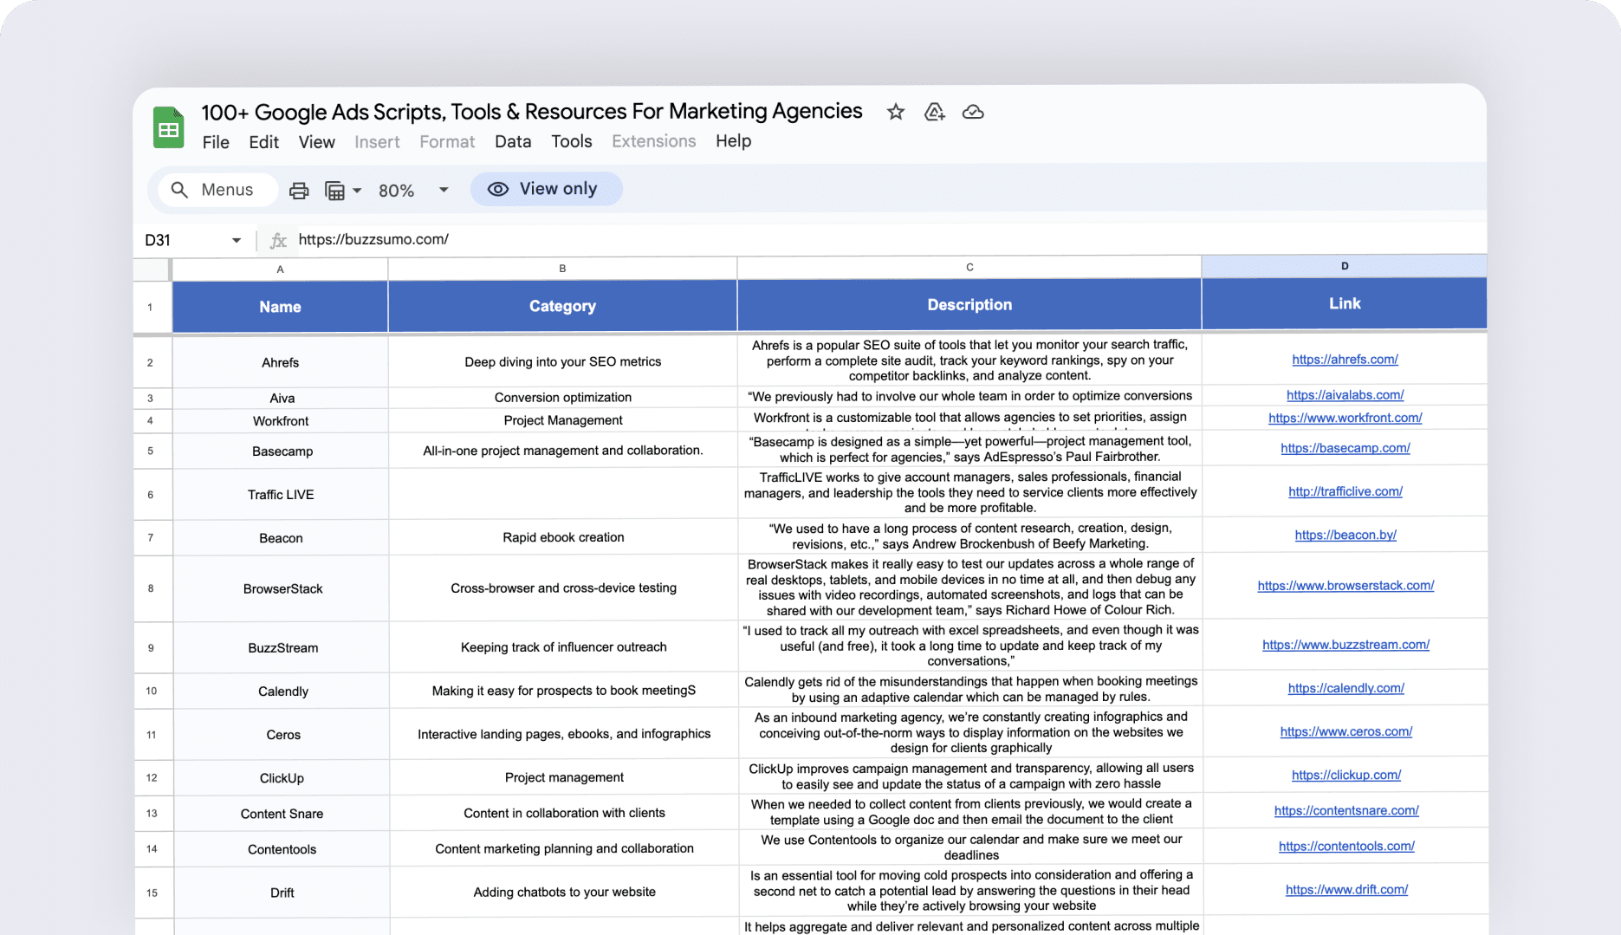Select the Drift name cell
The height and width of the screenshot is (935, 1621).
[282, 893]
